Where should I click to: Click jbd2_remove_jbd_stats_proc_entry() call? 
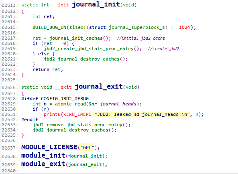[80, 125]
